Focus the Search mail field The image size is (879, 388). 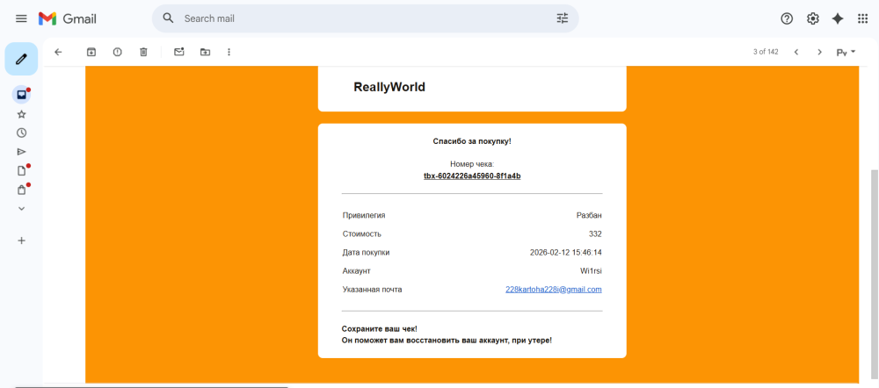click(x=365, y=18)
